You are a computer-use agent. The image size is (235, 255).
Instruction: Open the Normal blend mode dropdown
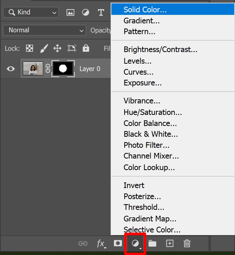pyautogui.click(x=45, y=30)
